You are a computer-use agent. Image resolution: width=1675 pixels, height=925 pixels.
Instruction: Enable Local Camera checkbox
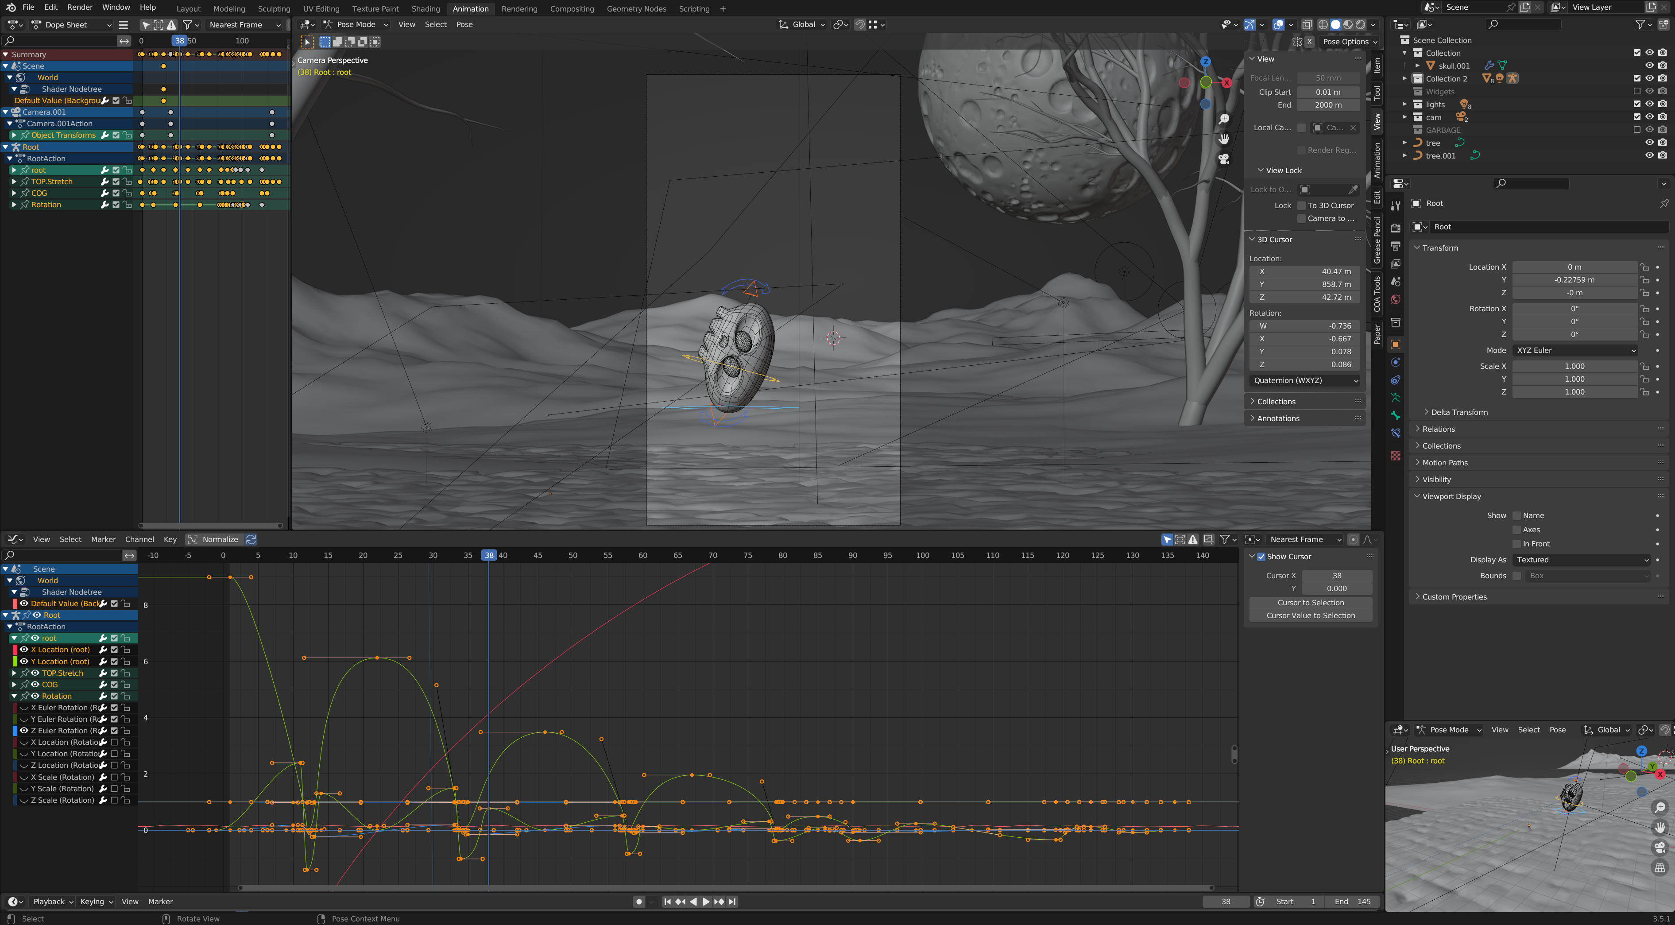click(1301, 128)
